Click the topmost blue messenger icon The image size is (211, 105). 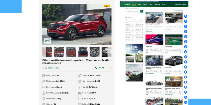(x=186, y=16)
